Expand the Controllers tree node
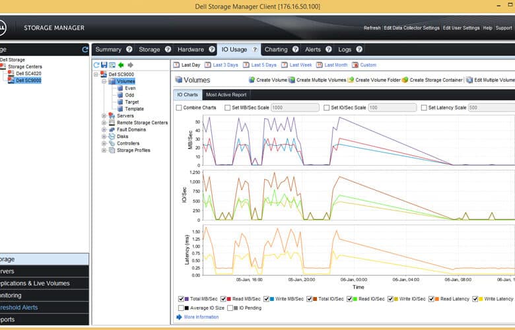Image resolution: width=515 pixels, height=330 pixels. click(x=104, y=143)
